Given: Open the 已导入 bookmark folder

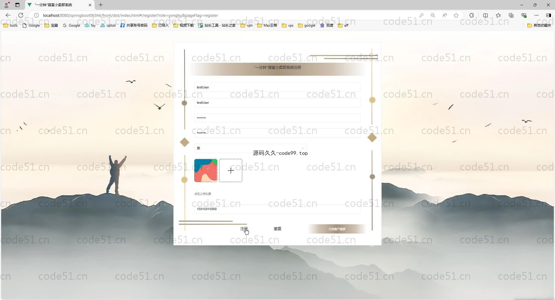Looking at the screenshot, I should pyautogui.click(x=160, y=25).
